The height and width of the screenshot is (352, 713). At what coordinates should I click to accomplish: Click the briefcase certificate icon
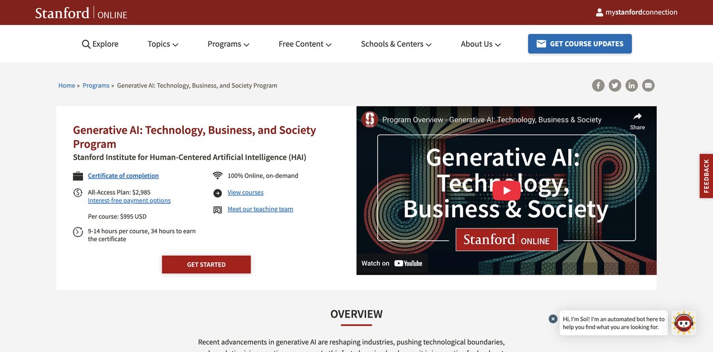click(78, 176)
